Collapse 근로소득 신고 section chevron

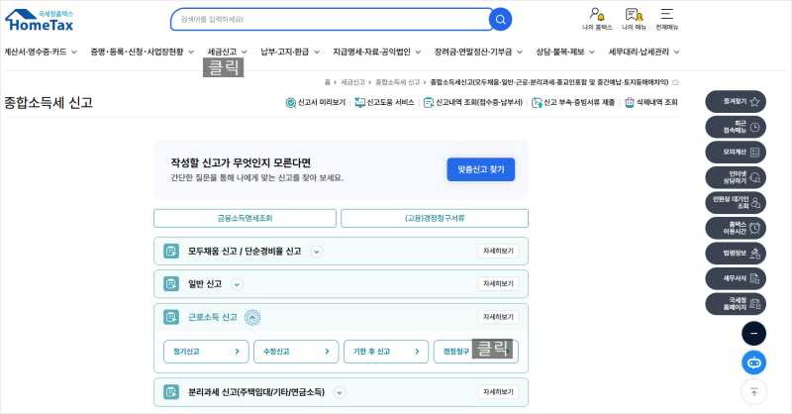(252, 318)
